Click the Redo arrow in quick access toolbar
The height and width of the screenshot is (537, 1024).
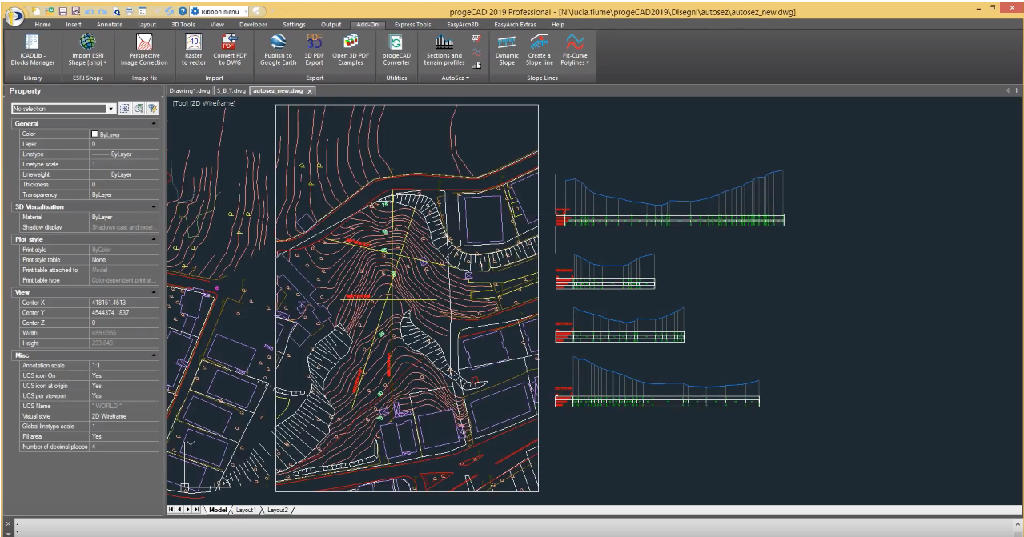tap(102, 11)
